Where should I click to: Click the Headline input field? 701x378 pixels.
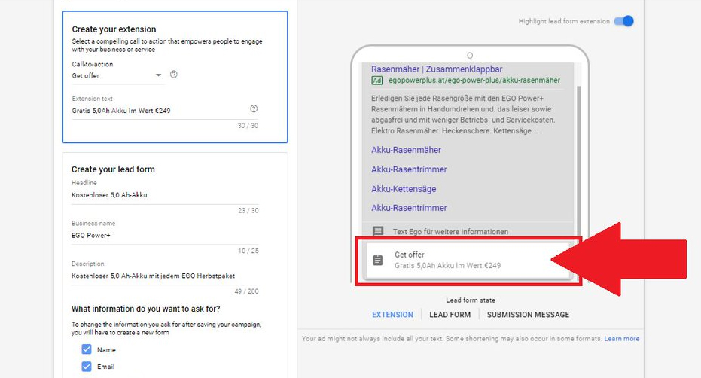coord(165,195)
